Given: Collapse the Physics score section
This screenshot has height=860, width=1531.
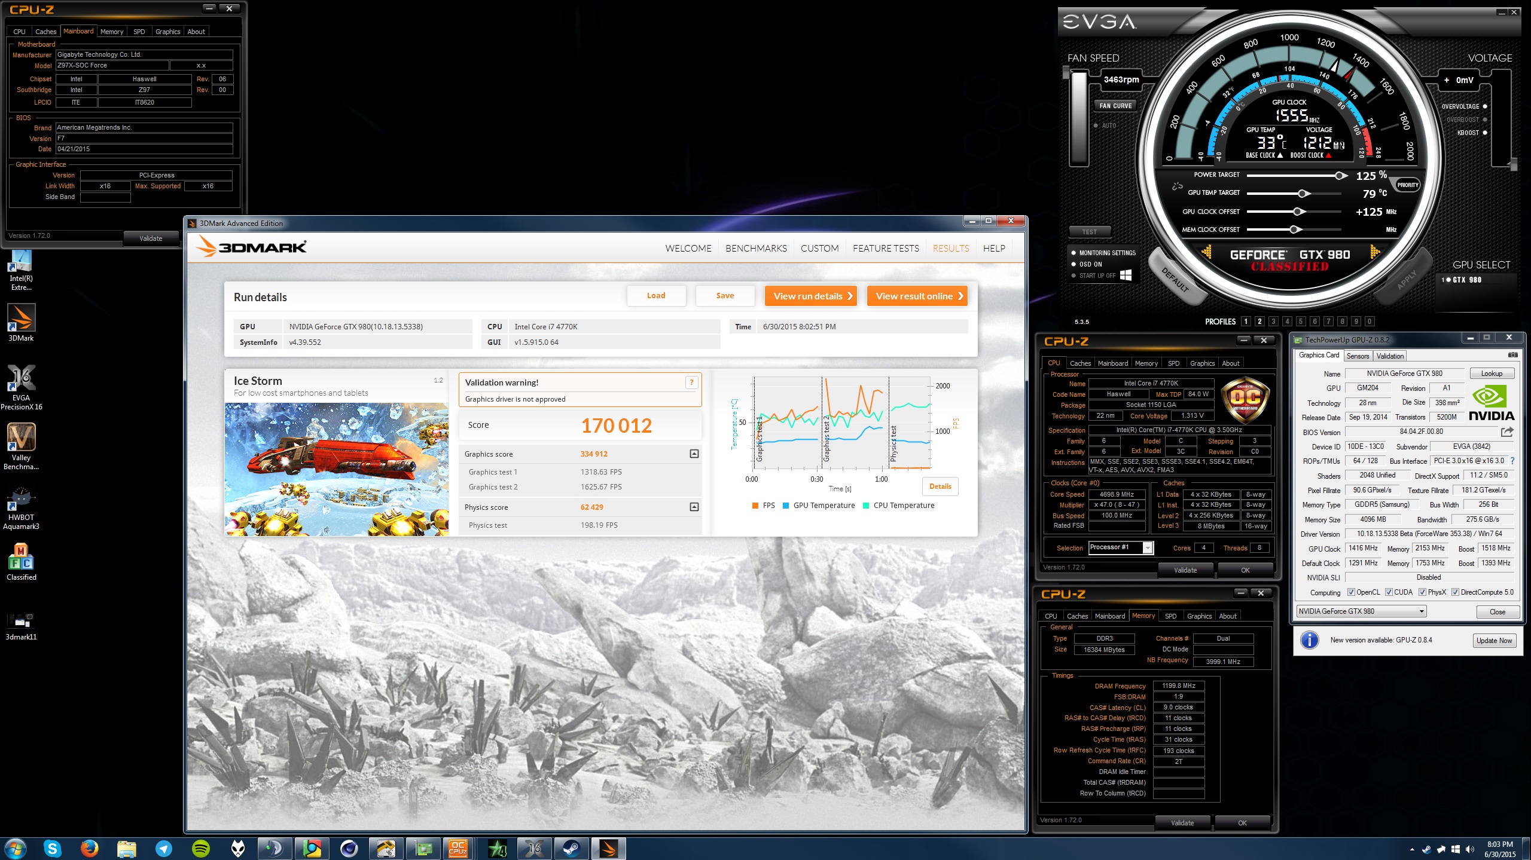Looking at the screenshot, I should [x=694, y=507].
